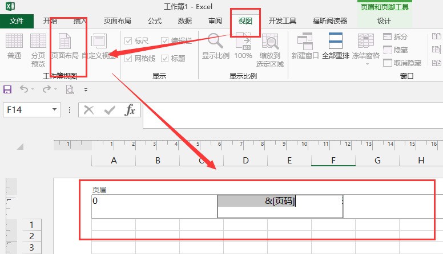Open Insert Function (fx) dialog
This screenshot has width=443, height=254.
[130, 110]
